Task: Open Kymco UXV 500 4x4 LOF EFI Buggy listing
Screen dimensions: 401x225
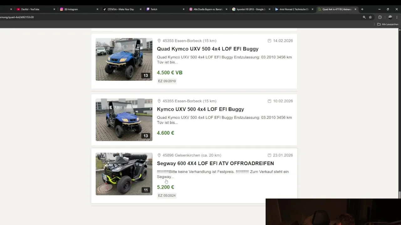Action: tap(200, 109)
